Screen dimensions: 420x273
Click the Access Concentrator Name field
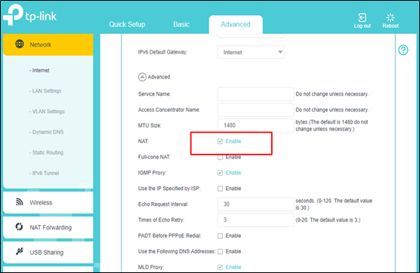255,109
